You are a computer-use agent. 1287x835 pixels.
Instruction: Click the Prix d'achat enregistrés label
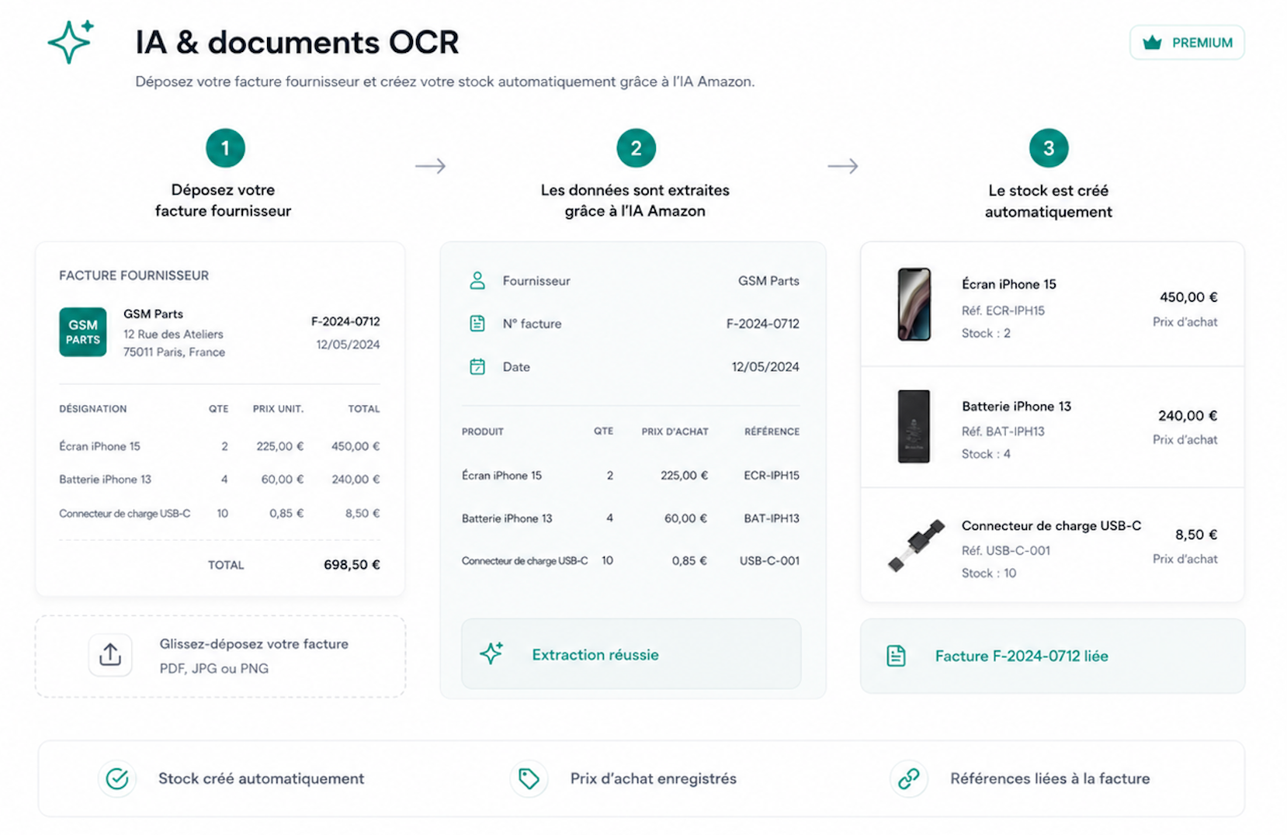pos(654,778)
